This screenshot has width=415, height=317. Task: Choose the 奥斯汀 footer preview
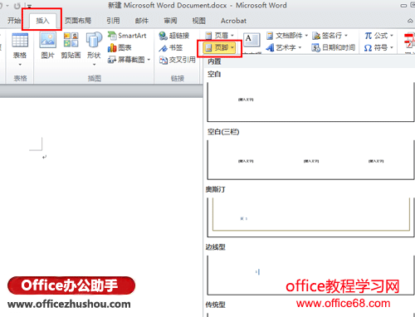310,217
